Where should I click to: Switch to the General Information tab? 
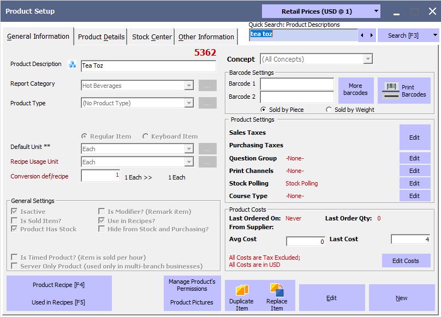pyautogui.click(x=38, y=37)
